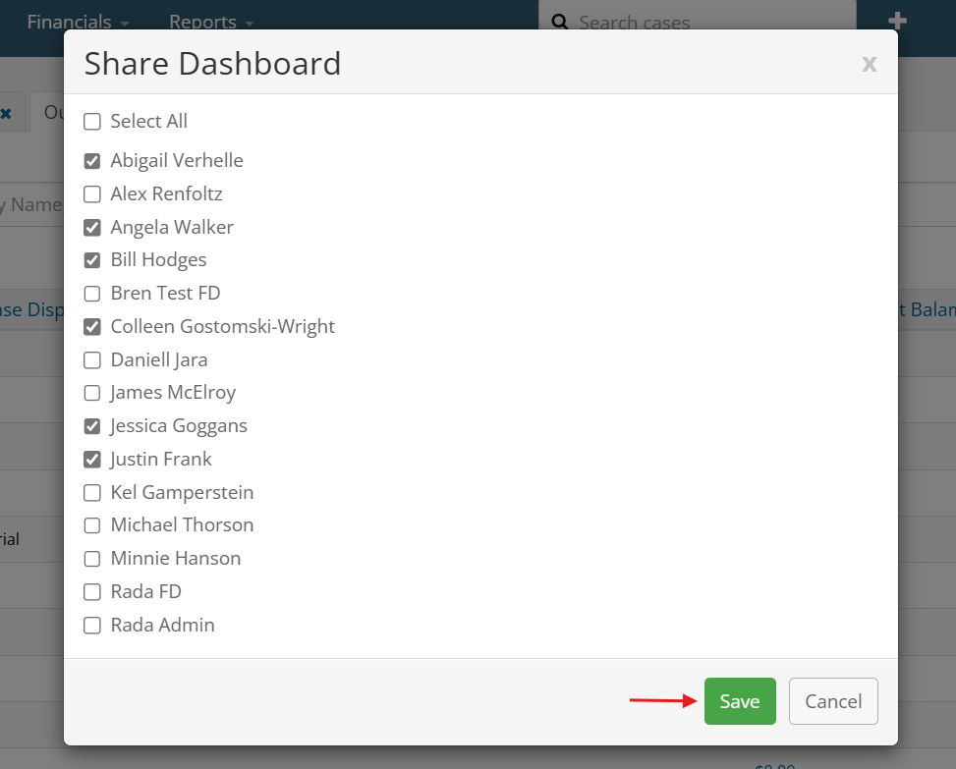Check the Select All checkbox

pyautogui.click(x=92, y=122)
